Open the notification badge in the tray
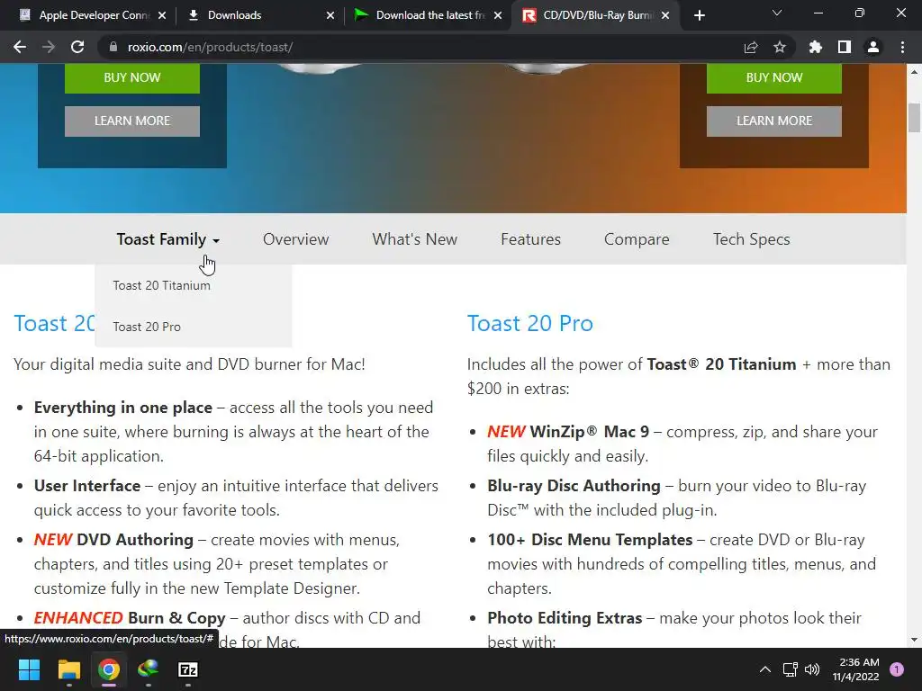Image resolution: width=922 pixels, height=691 pixels. tap(897, 669)
